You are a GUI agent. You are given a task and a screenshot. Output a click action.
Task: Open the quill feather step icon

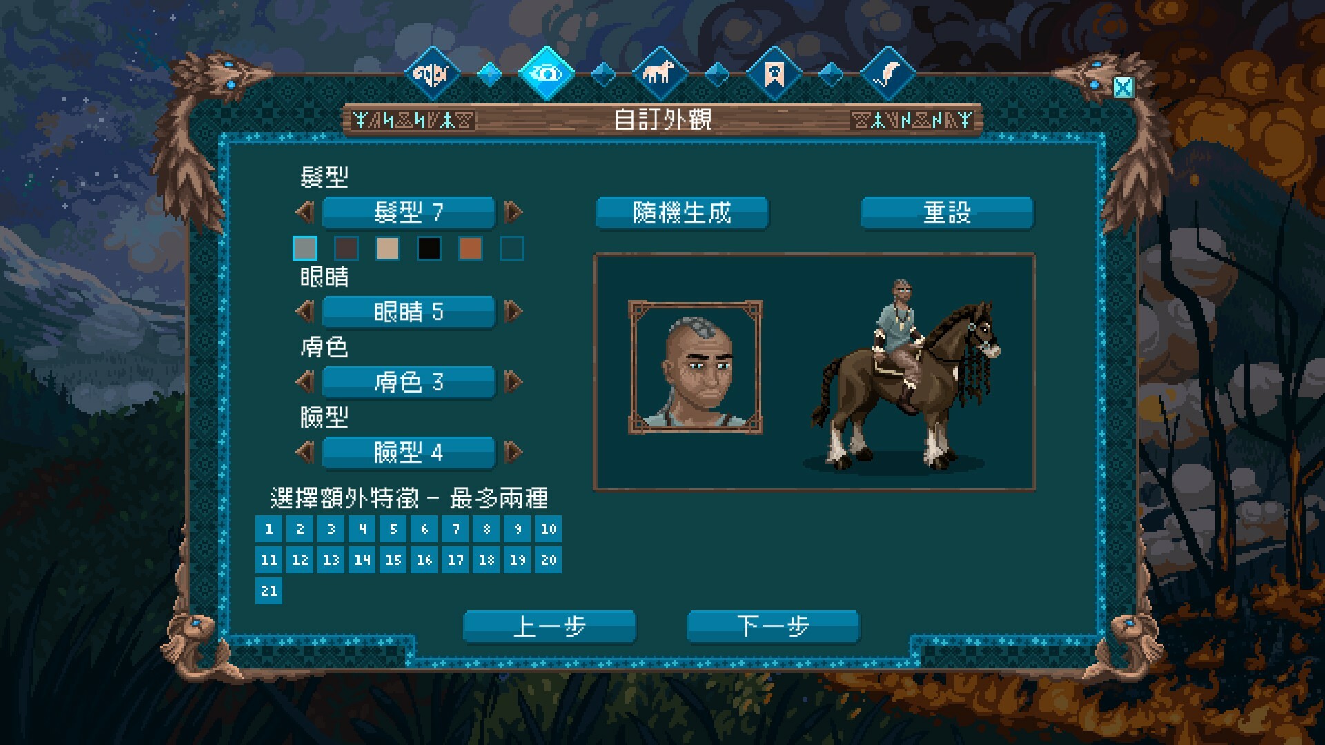pos(888,72)
